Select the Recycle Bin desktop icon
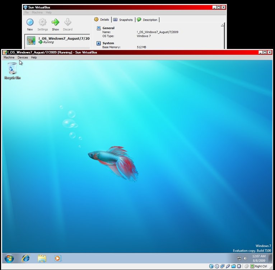This screenshot has width=275, height=270. pyautogui.click(x=12, y=71)
